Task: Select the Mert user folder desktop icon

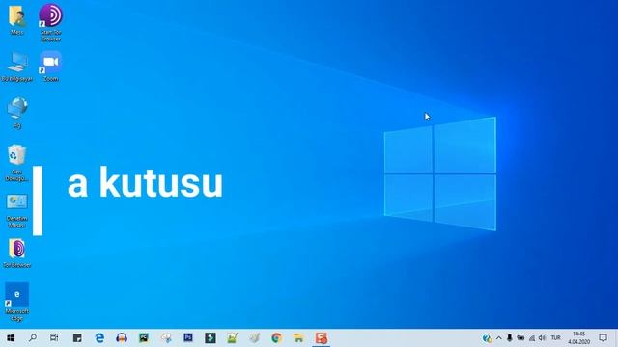Action: coord(17,20)
